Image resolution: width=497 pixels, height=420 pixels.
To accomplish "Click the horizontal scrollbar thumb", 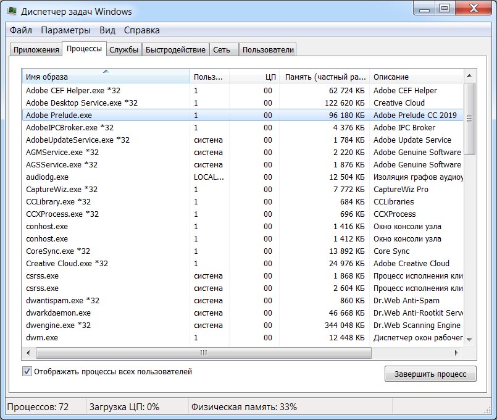I will (204, 353).
